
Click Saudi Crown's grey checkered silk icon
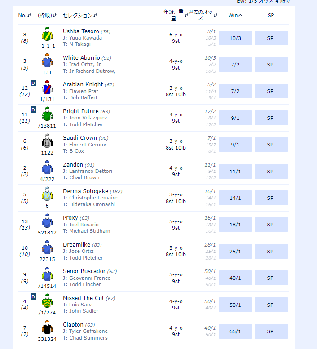click(x=47, y=141)
